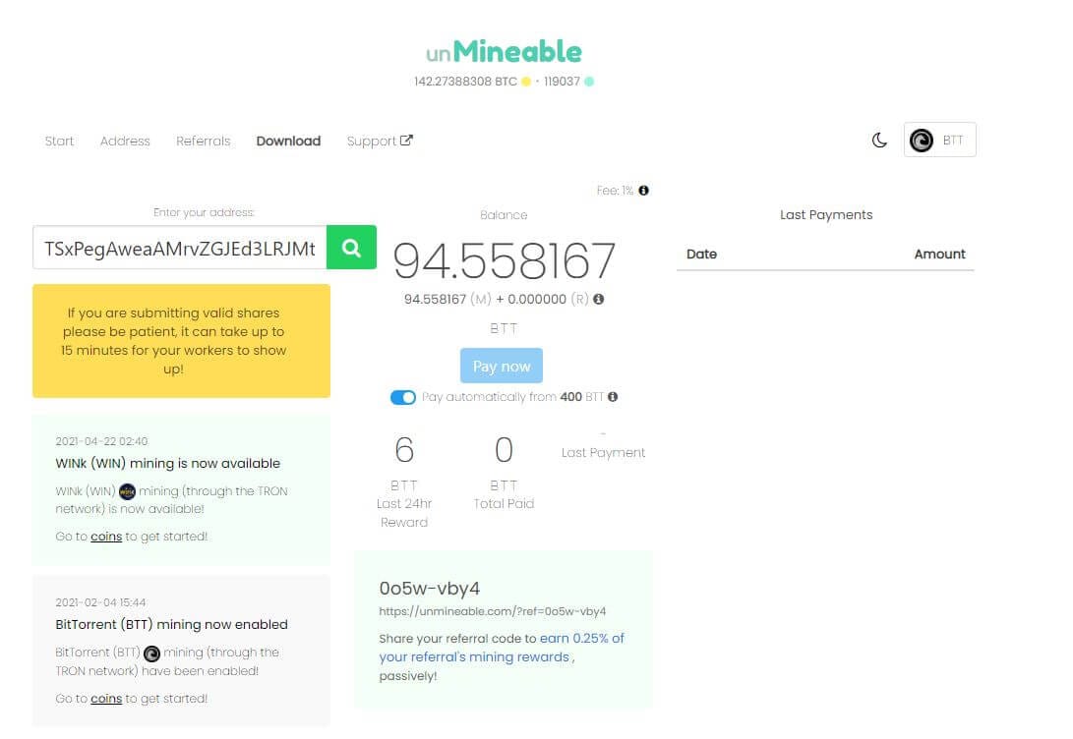Open the BTT coin selector dropdown
Viewport: 1073px width, 739px height.
click(939, 141)
